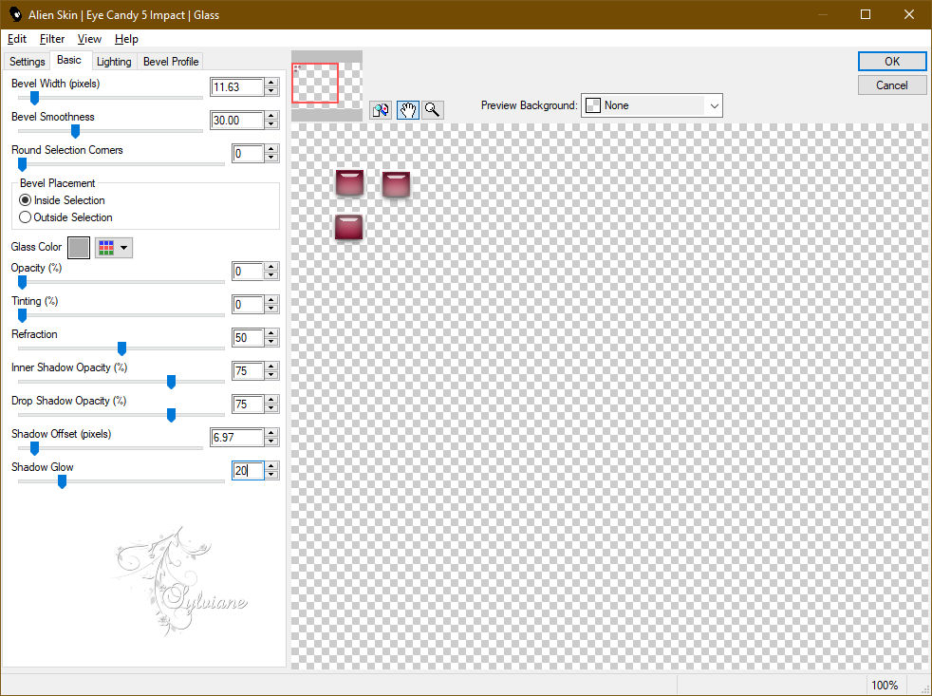The width and height of the screenshot is (932, 696).
Task: Toggle the show original preview icon
Action: (x=381, y=109)
